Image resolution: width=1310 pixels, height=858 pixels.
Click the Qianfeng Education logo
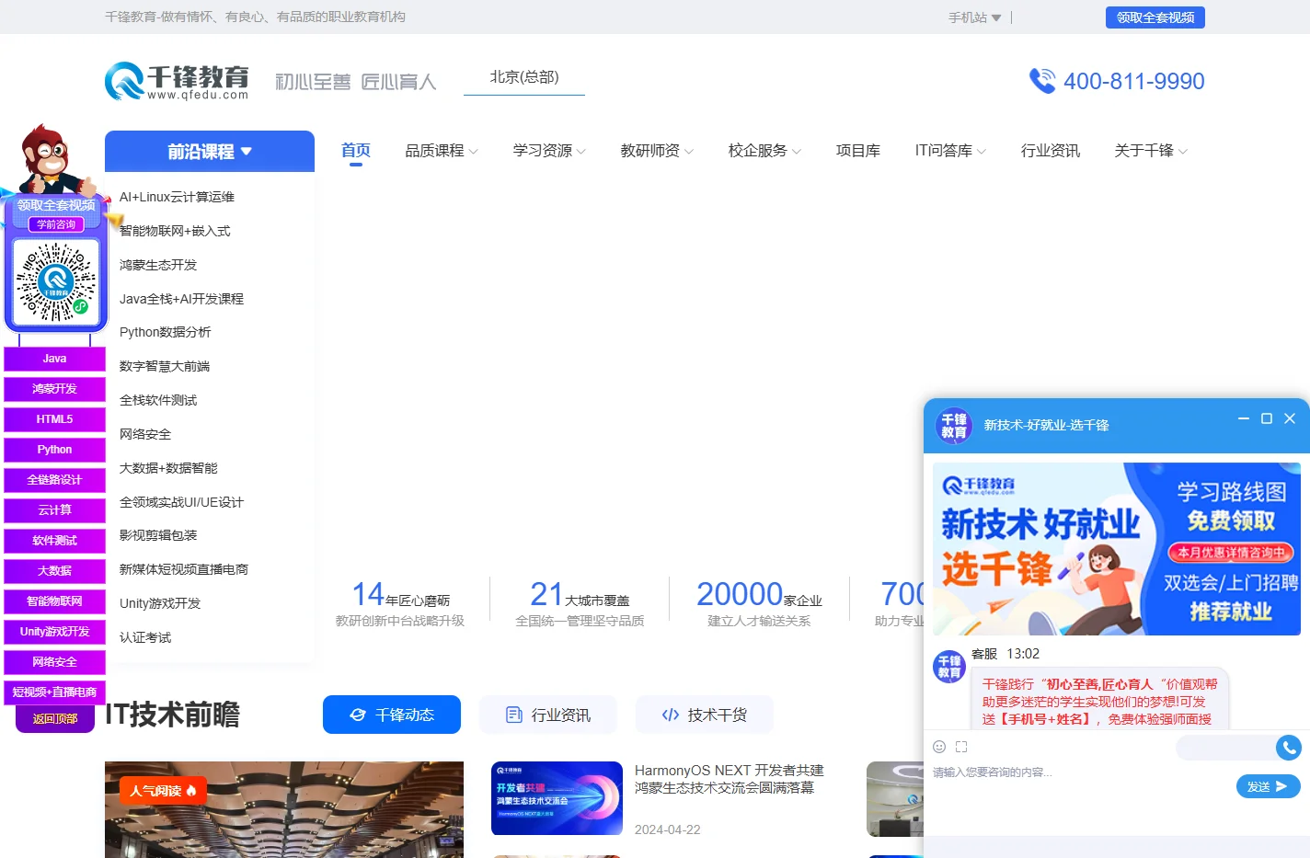177,81
